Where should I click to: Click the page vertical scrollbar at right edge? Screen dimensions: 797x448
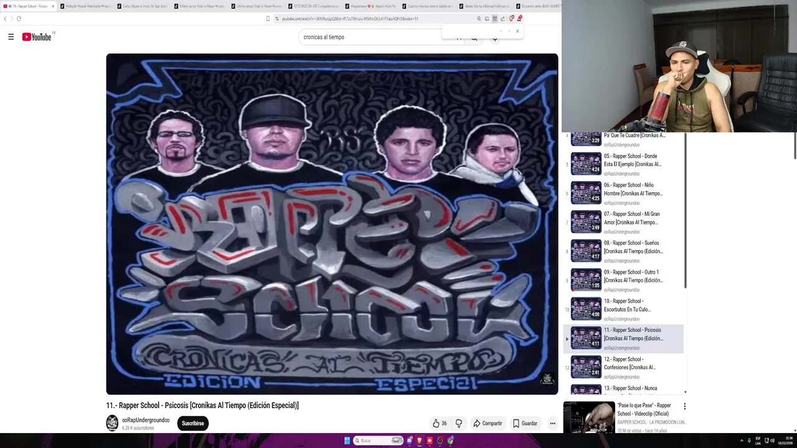[x=795, y=146]
